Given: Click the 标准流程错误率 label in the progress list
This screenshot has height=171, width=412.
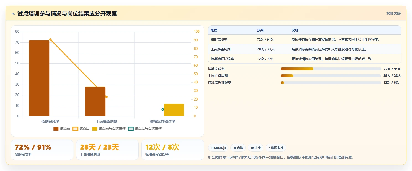Looking at the screenshot, I should point(220,83).
